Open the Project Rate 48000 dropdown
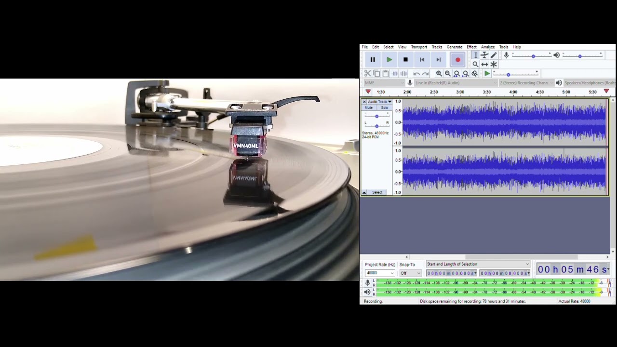Screen dimensions: 617x347 380,273
